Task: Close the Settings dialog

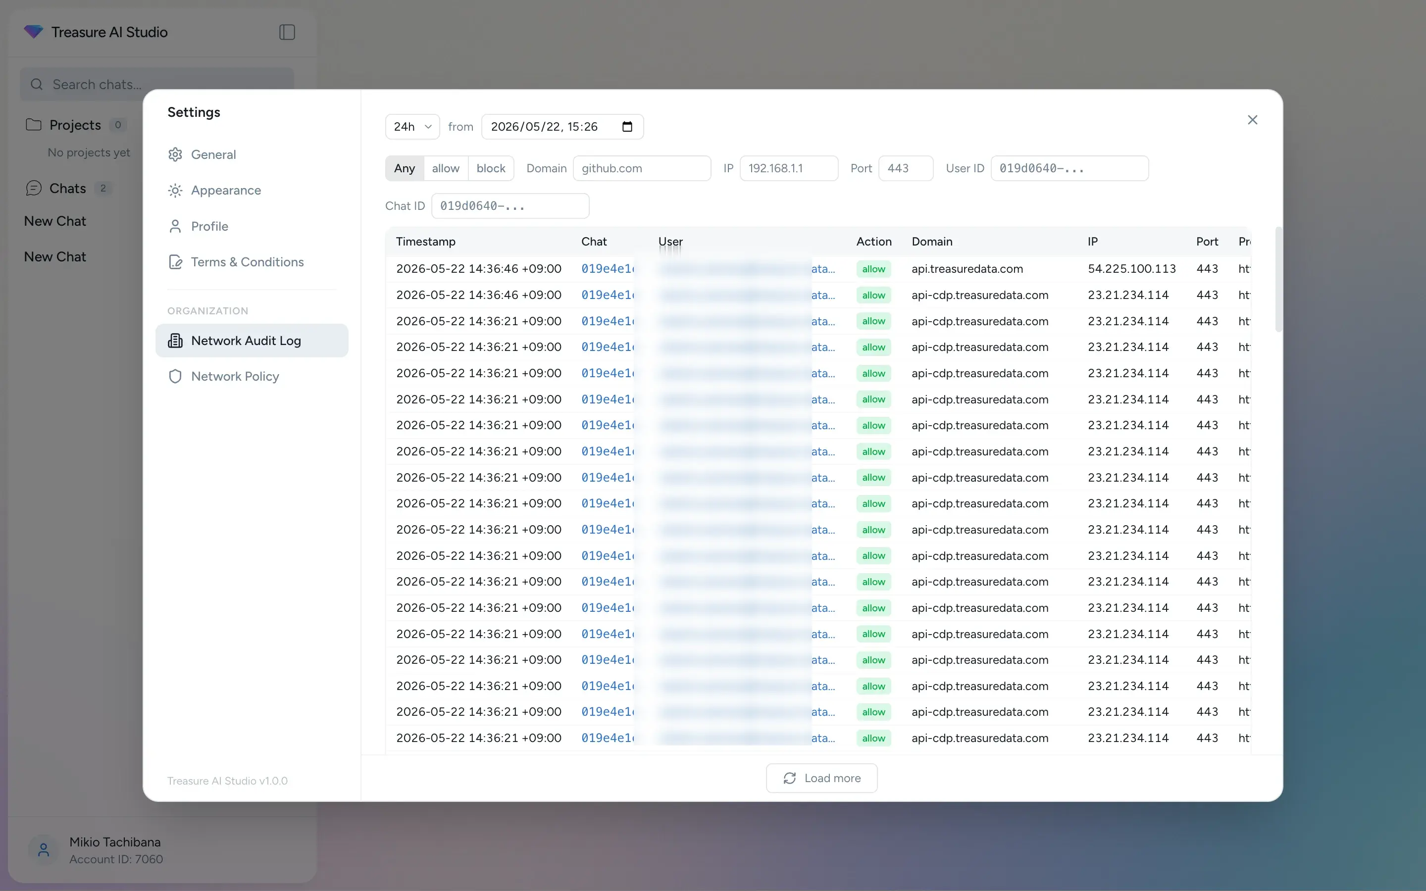Action: click(1253, 120)
